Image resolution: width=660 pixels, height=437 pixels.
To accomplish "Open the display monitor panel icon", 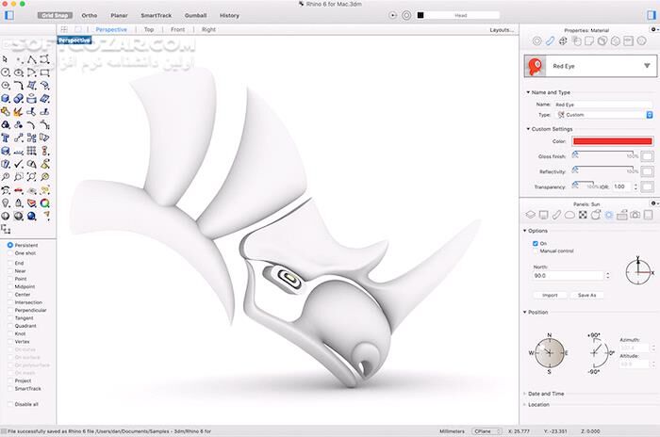I will pyautogui.click(x=543, y=215).
